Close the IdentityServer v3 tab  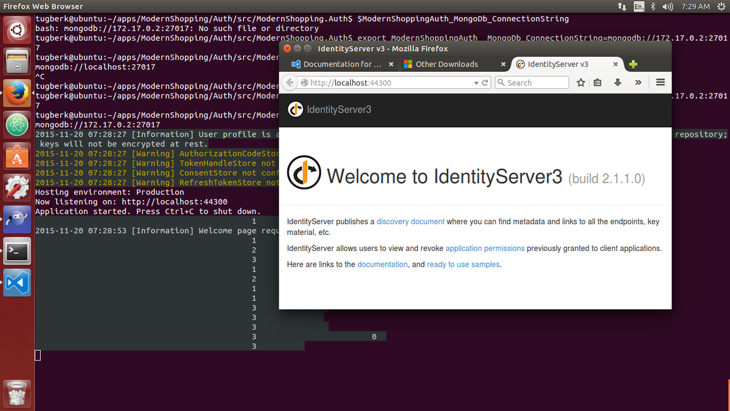pos(616,64)
